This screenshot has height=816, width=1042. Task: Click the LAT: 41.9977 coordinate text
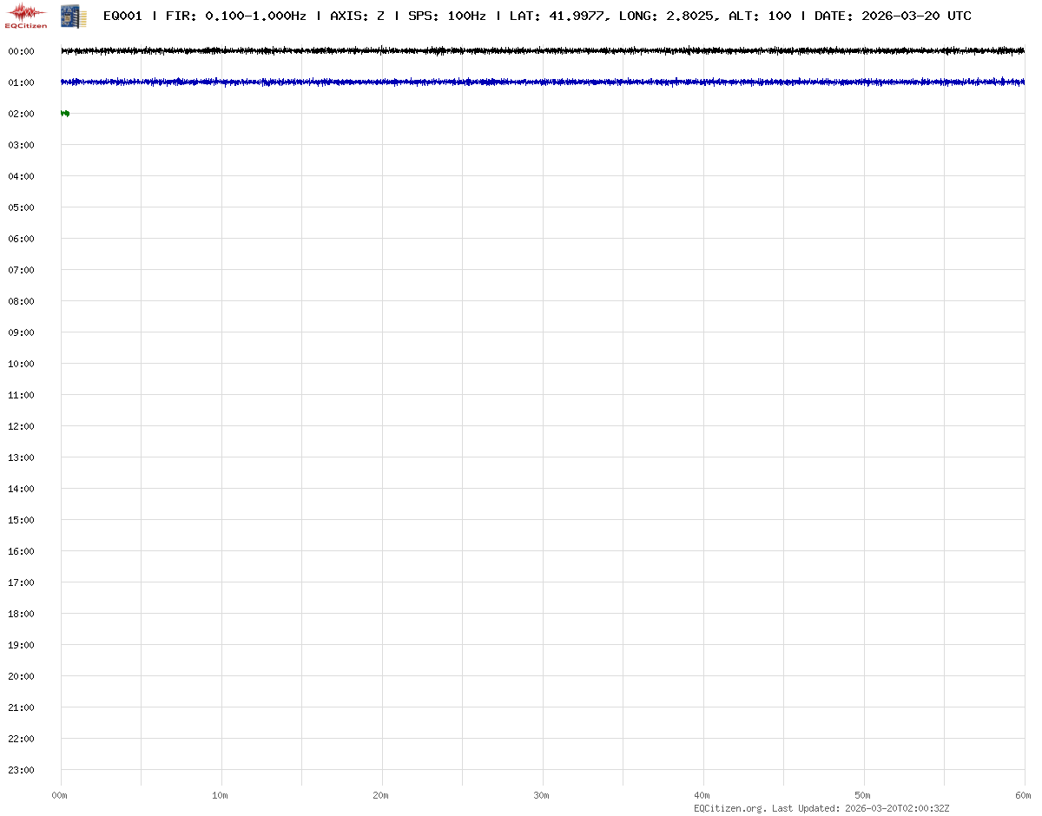(557, 16)
